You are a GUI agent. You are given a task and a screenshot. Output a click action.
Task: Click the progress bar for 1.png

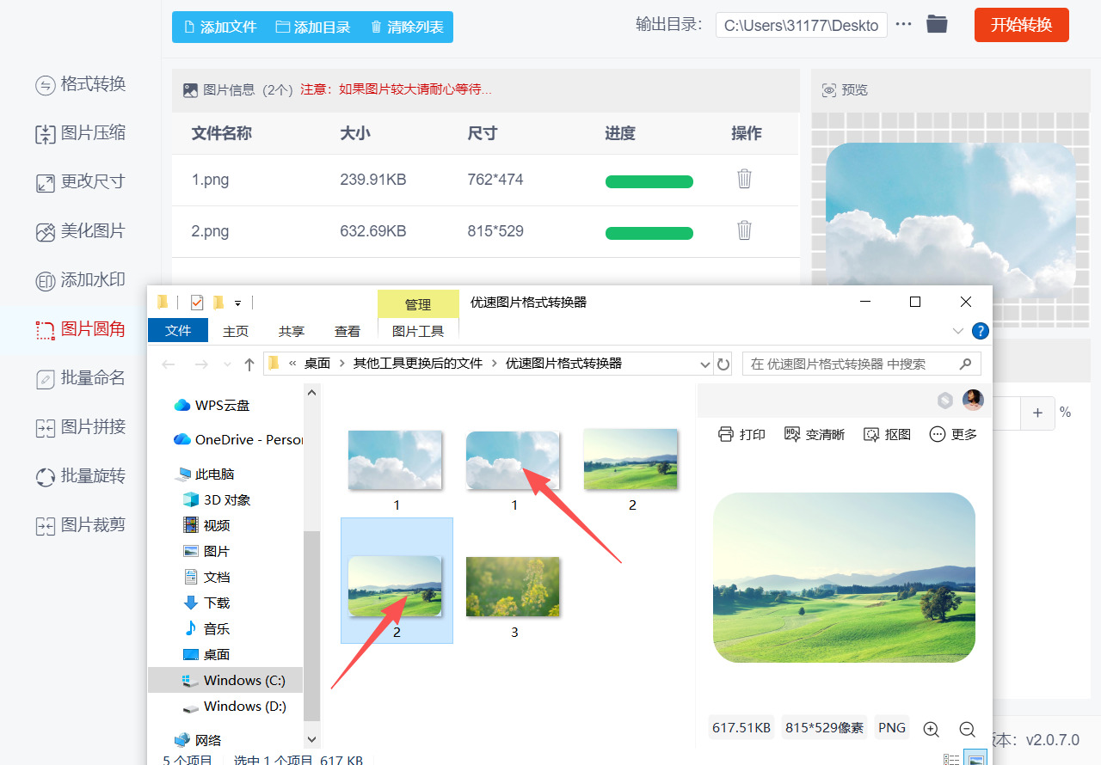point(649,181)
